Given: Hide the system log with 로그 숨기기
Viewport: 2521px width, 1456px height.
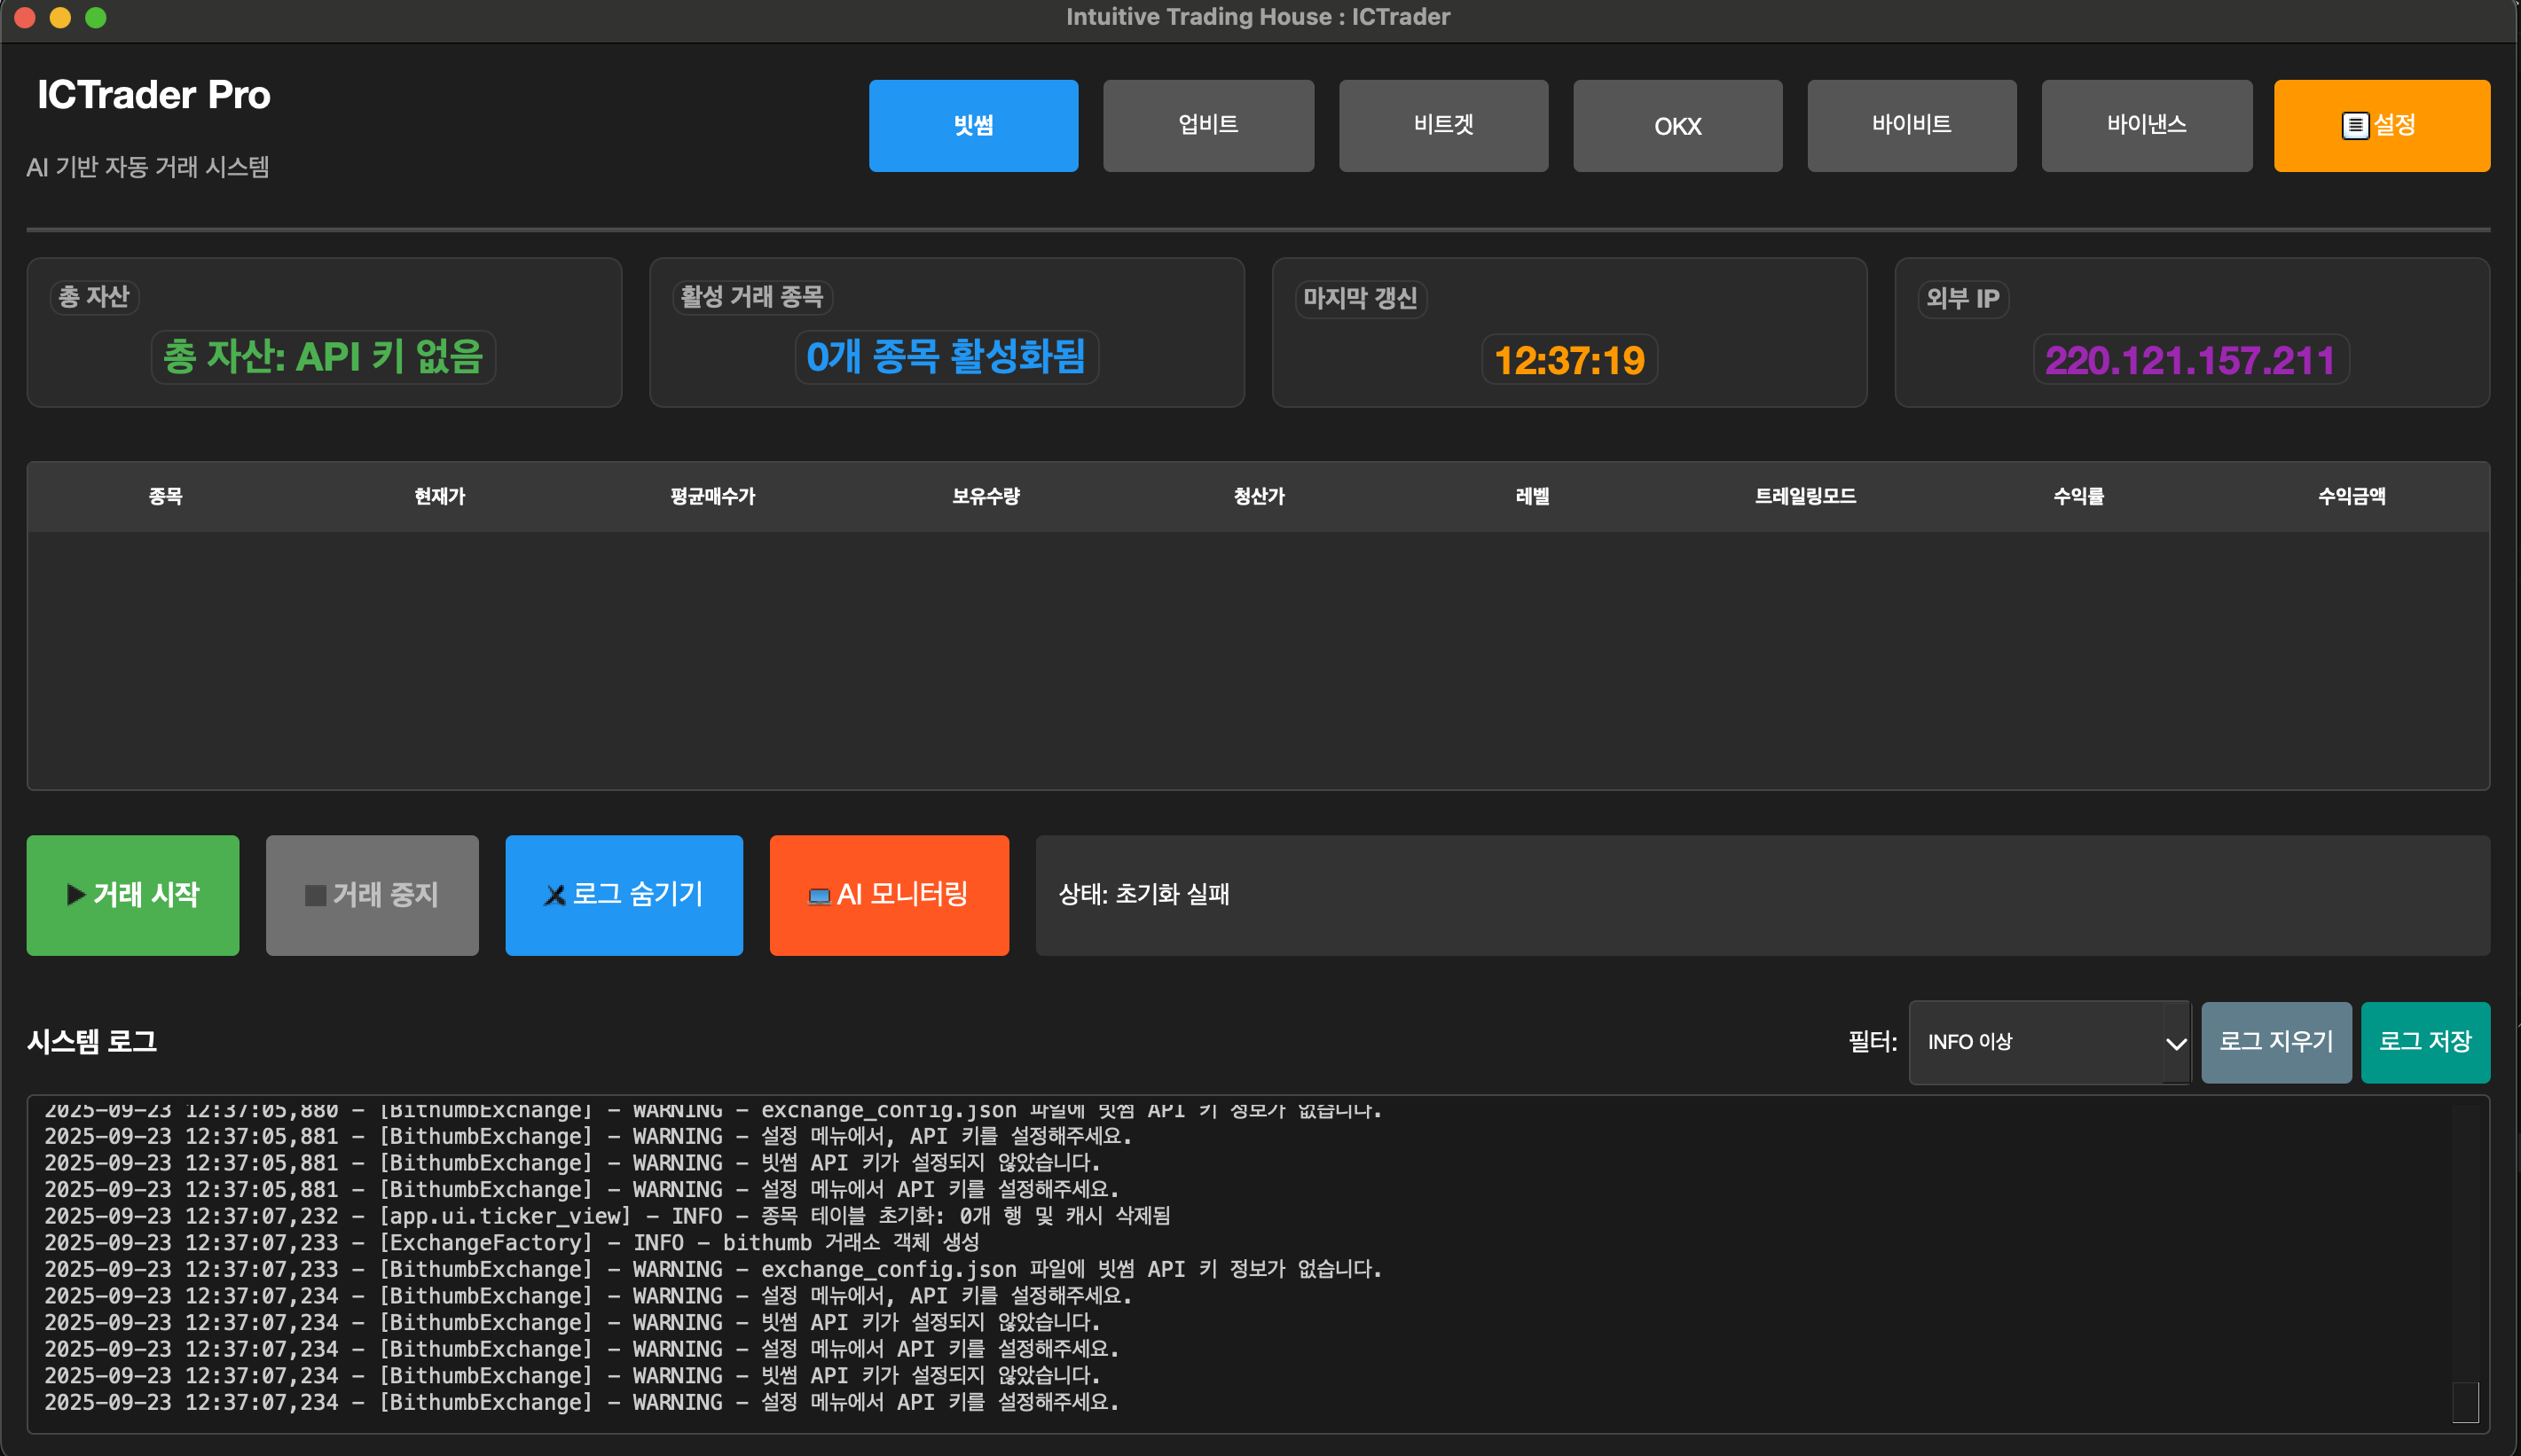Looking at the screenshot, I should [x=624, y=895].
